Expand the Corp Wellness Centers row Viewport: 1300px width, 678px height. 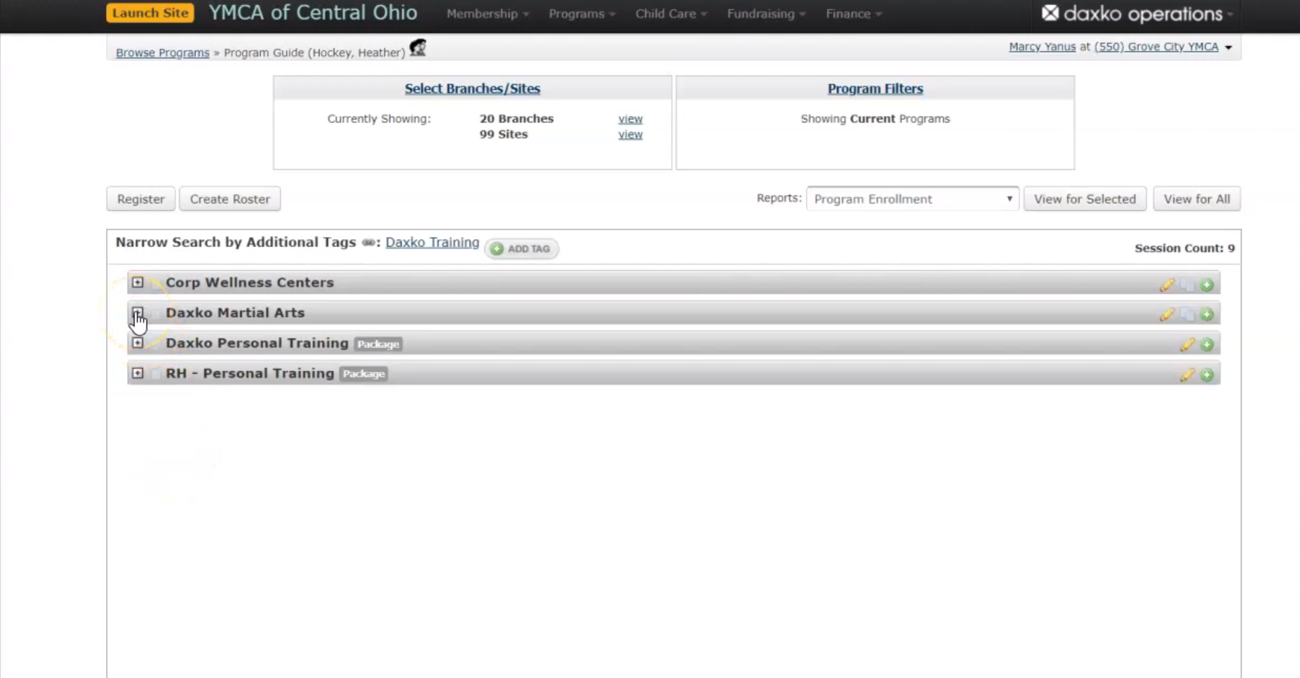coord(138,283)
